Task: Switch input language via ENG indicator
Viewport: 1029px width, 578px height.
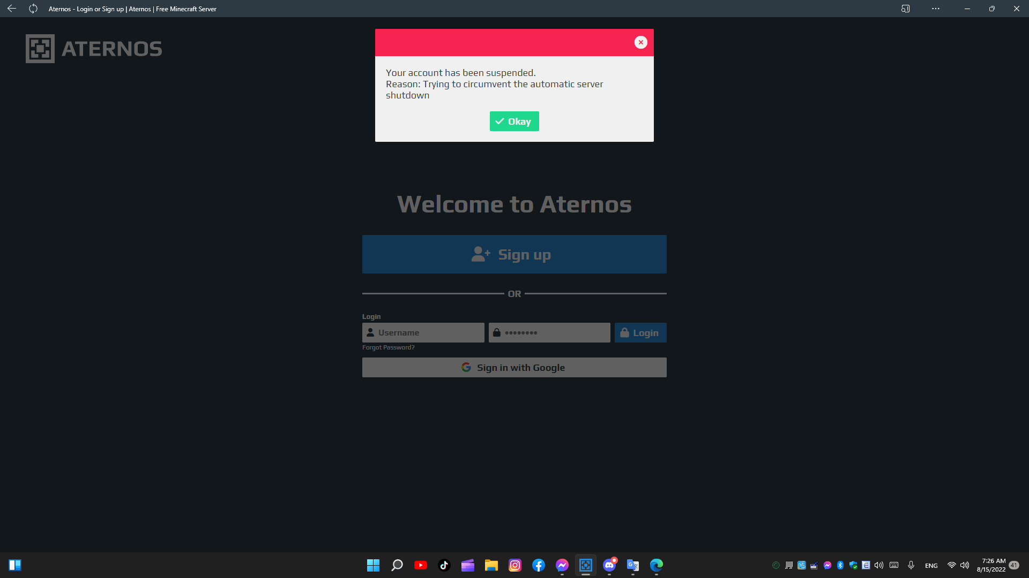Action: tap(931, 566)
